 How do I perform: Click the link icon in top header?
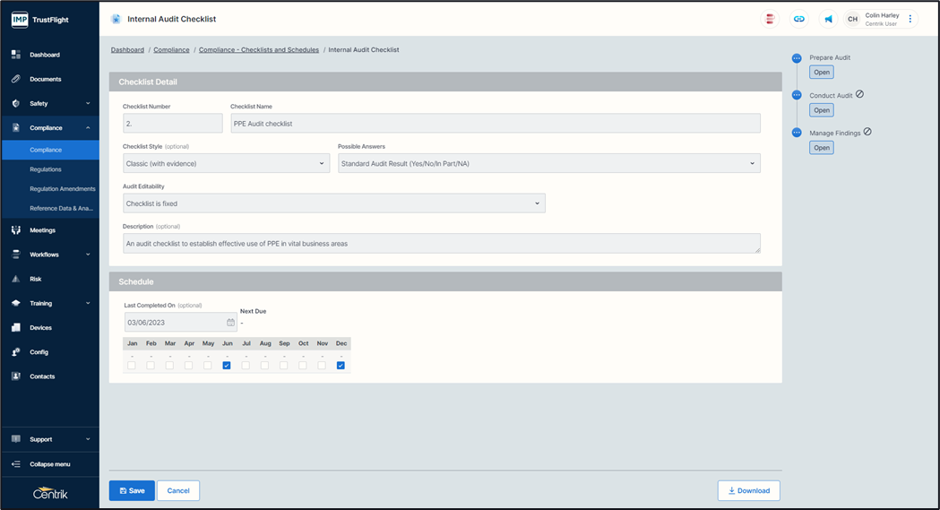[x=798, y=19]
